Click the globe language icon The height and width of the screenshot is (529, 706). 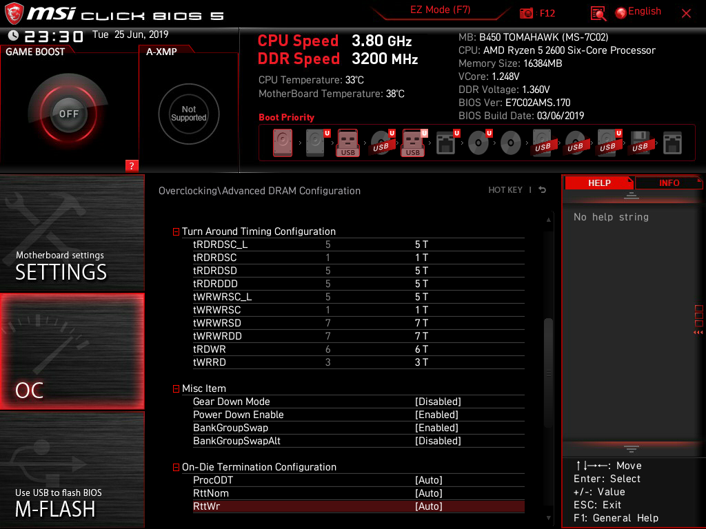click(621, 13)
